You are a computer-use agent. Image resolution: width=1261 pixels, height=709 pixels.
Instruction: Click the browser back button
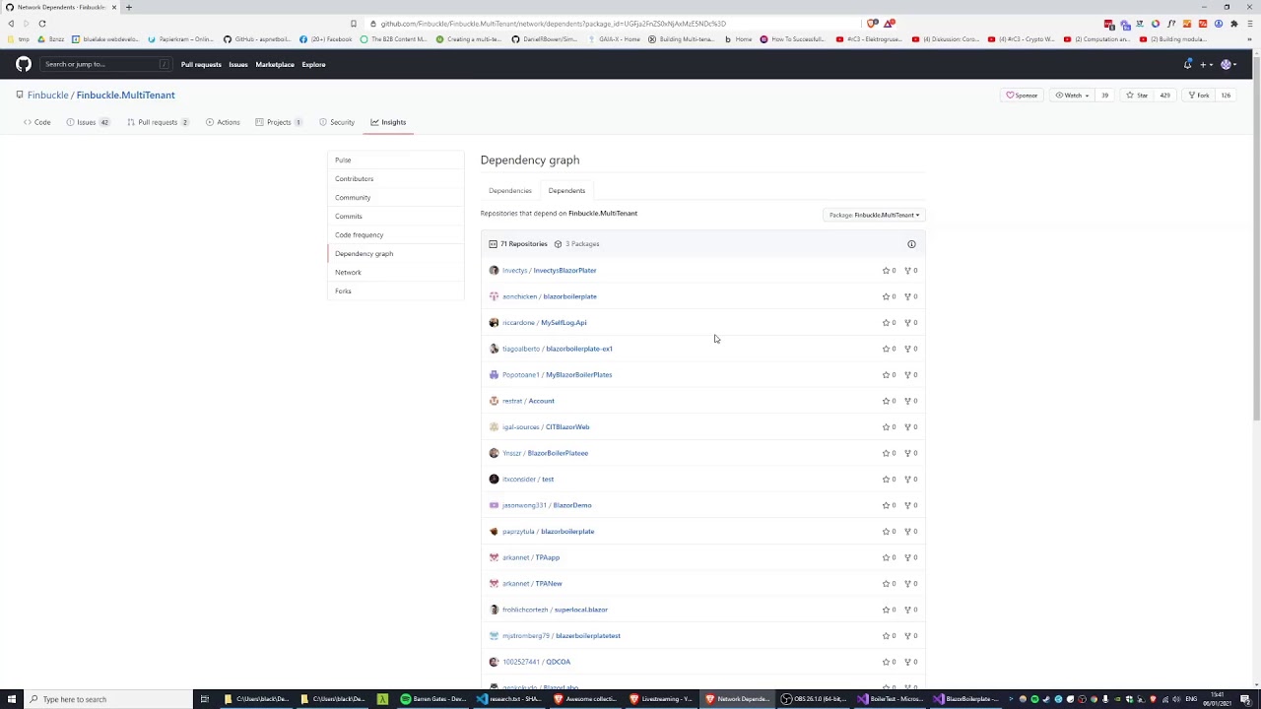[x=11, y=23]
